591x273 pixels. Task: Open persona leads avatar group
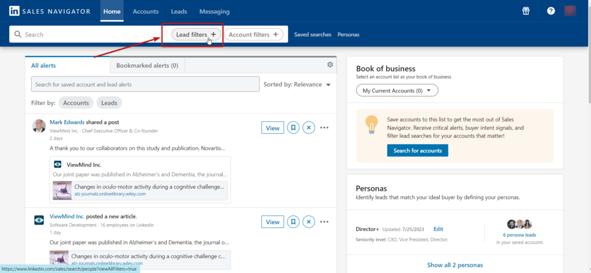tap(519, 225)
